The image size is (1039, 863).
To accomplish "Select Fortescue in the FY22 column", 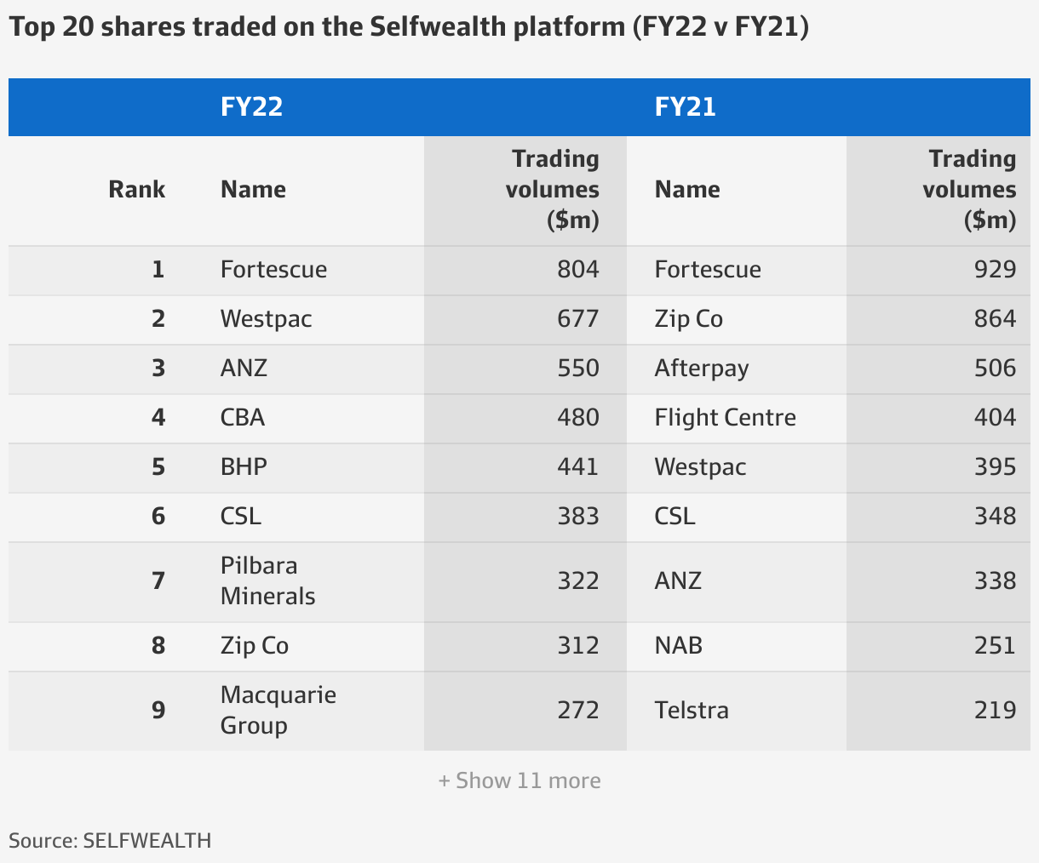I will pyautogui.click(x=273, y=270).
